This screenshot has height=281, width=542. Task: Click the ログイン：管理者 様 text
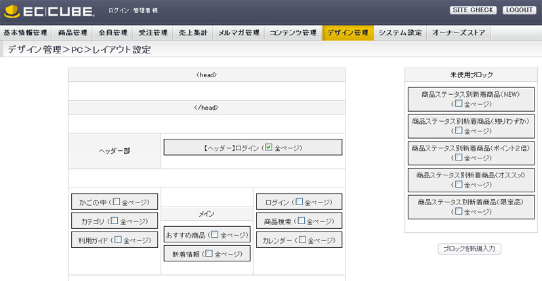click(133, 11)
